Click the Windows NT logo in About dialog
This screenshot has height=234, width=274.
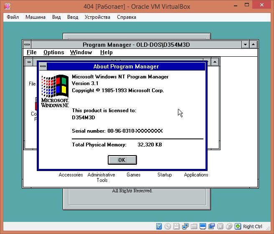(55, 91)
